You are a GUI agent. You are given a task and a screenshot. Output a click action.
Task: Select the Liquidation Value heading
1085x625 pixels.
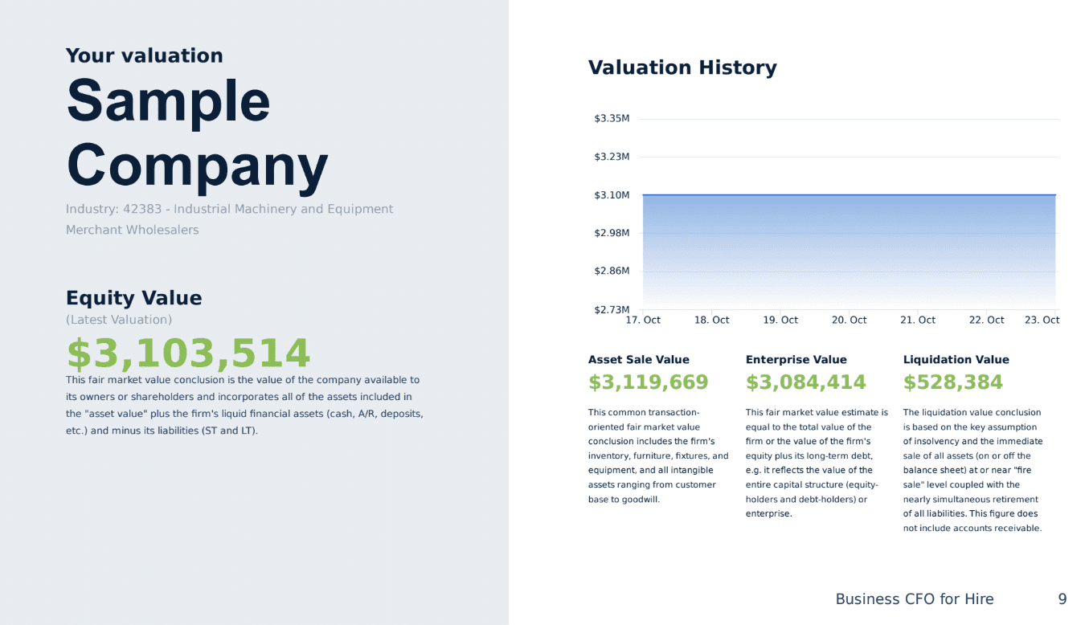pyautogui.click(x=956, y=360)
